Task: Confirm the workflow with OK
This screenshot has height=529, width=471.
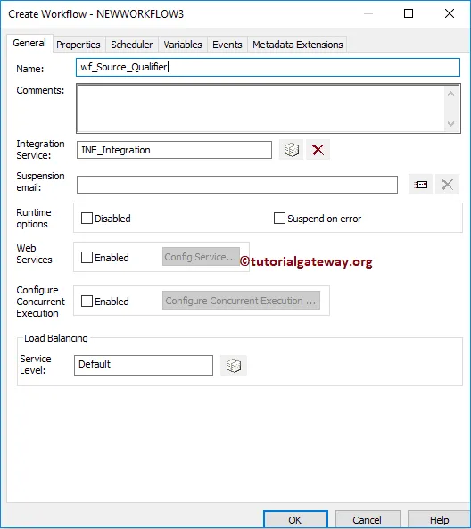Action: coord(295,519)
